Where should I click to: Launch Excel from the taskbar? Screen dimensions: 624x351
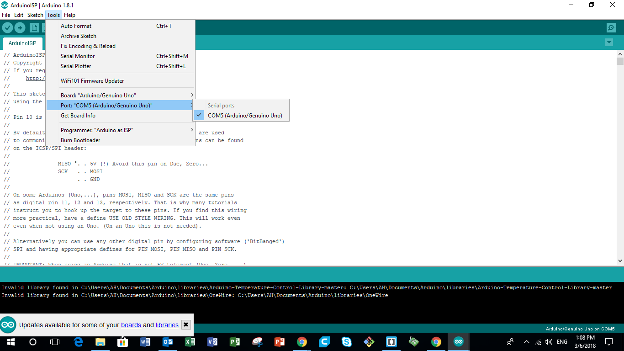click(190, 342)
